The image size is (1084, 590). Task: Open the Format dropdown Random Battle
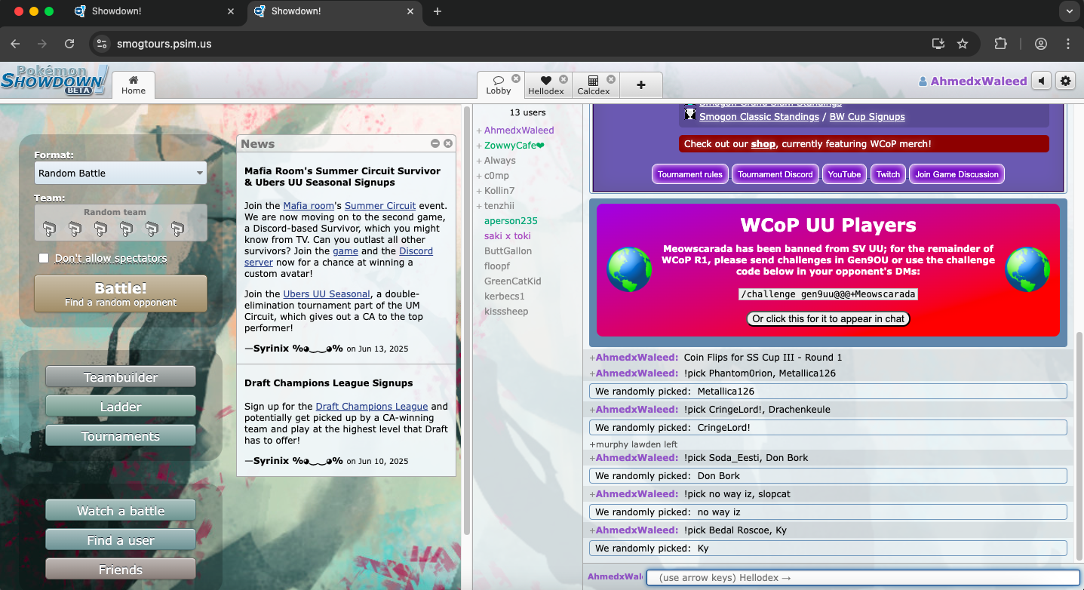121,173
